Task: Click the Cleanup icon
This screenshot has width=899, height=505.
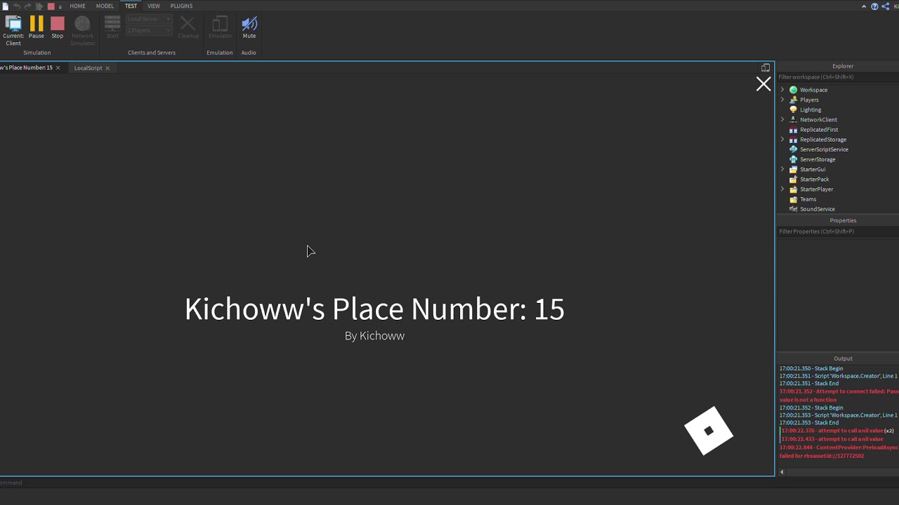Action: (x=188, y=28)
